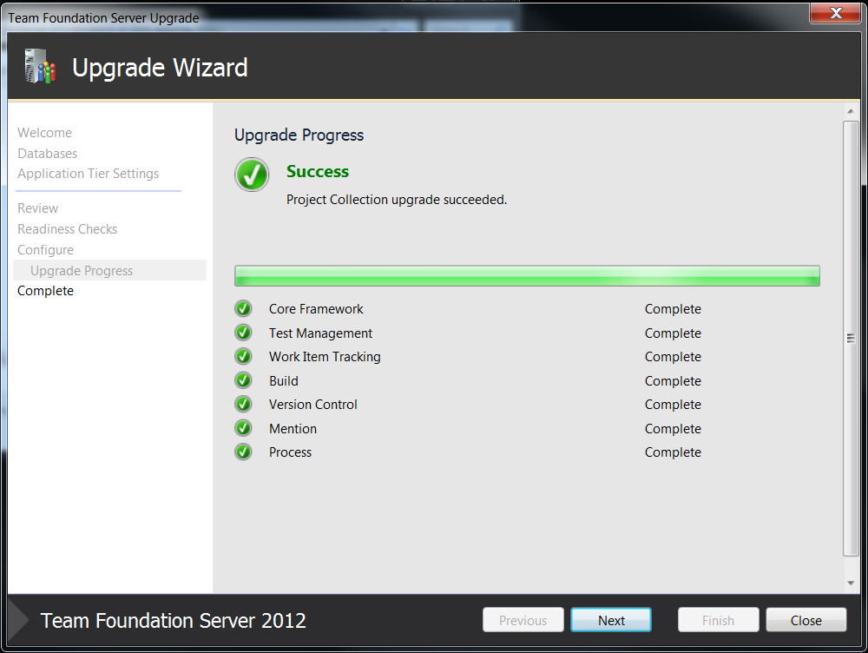Click the Test Management row label

(x=320, y=333)
